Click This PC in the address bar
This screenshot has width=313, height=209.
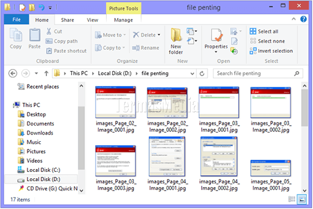(79, 74)
